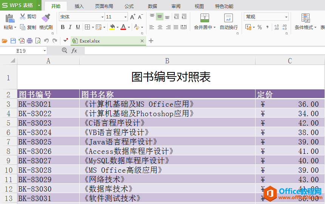Click the Print icon

click(30, 41)
